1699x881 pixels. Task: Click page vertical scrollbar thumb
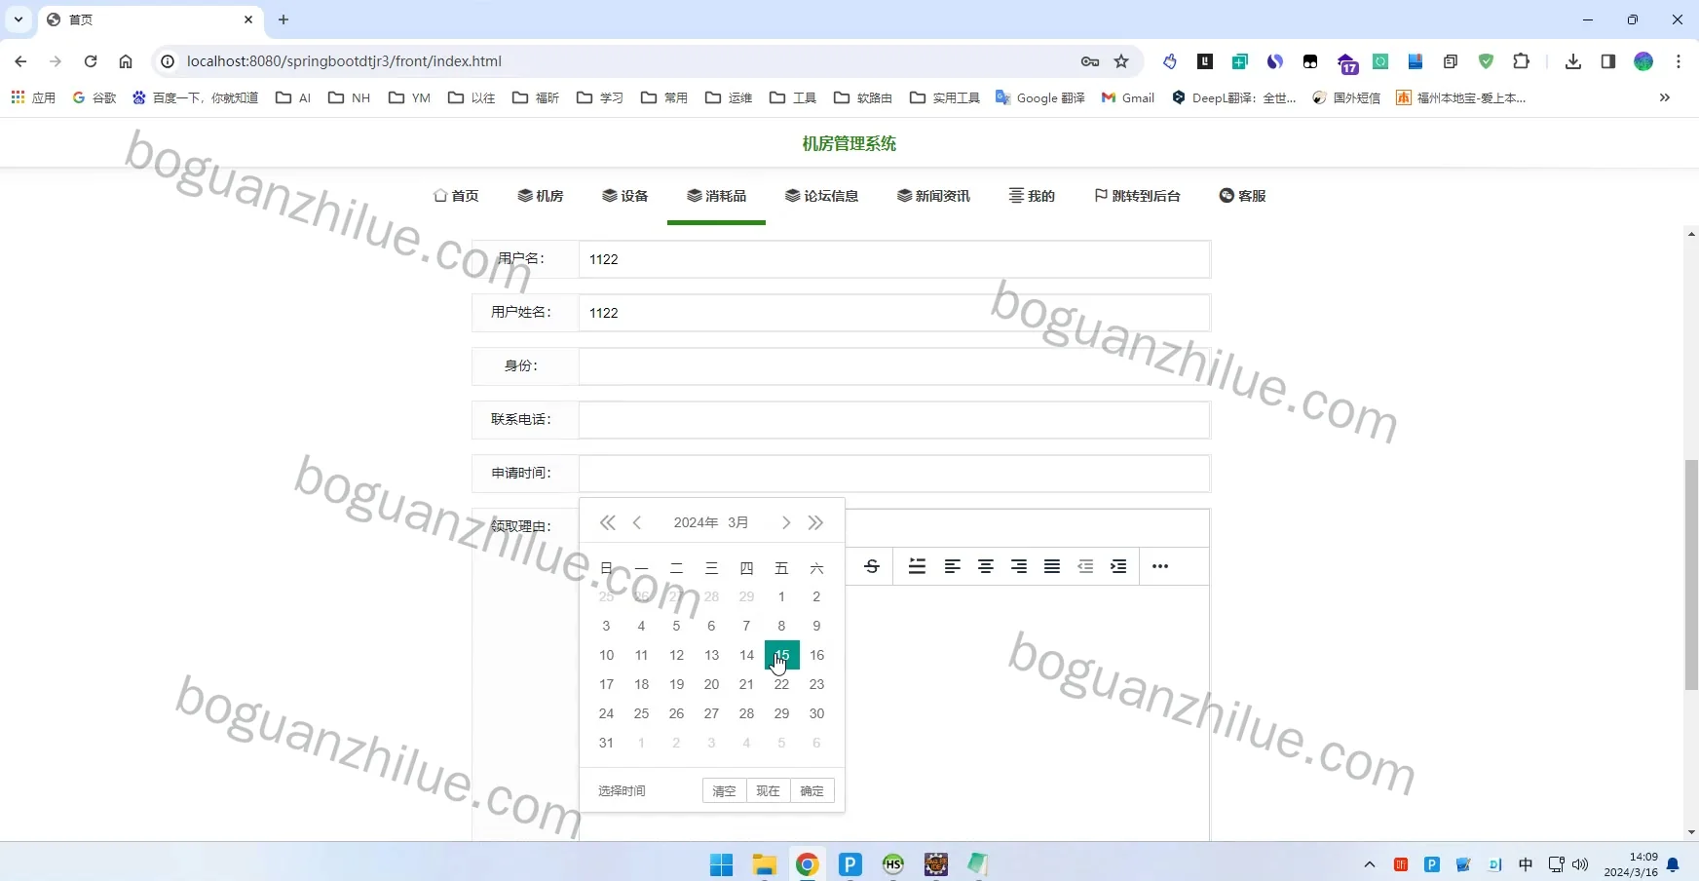1691,575
